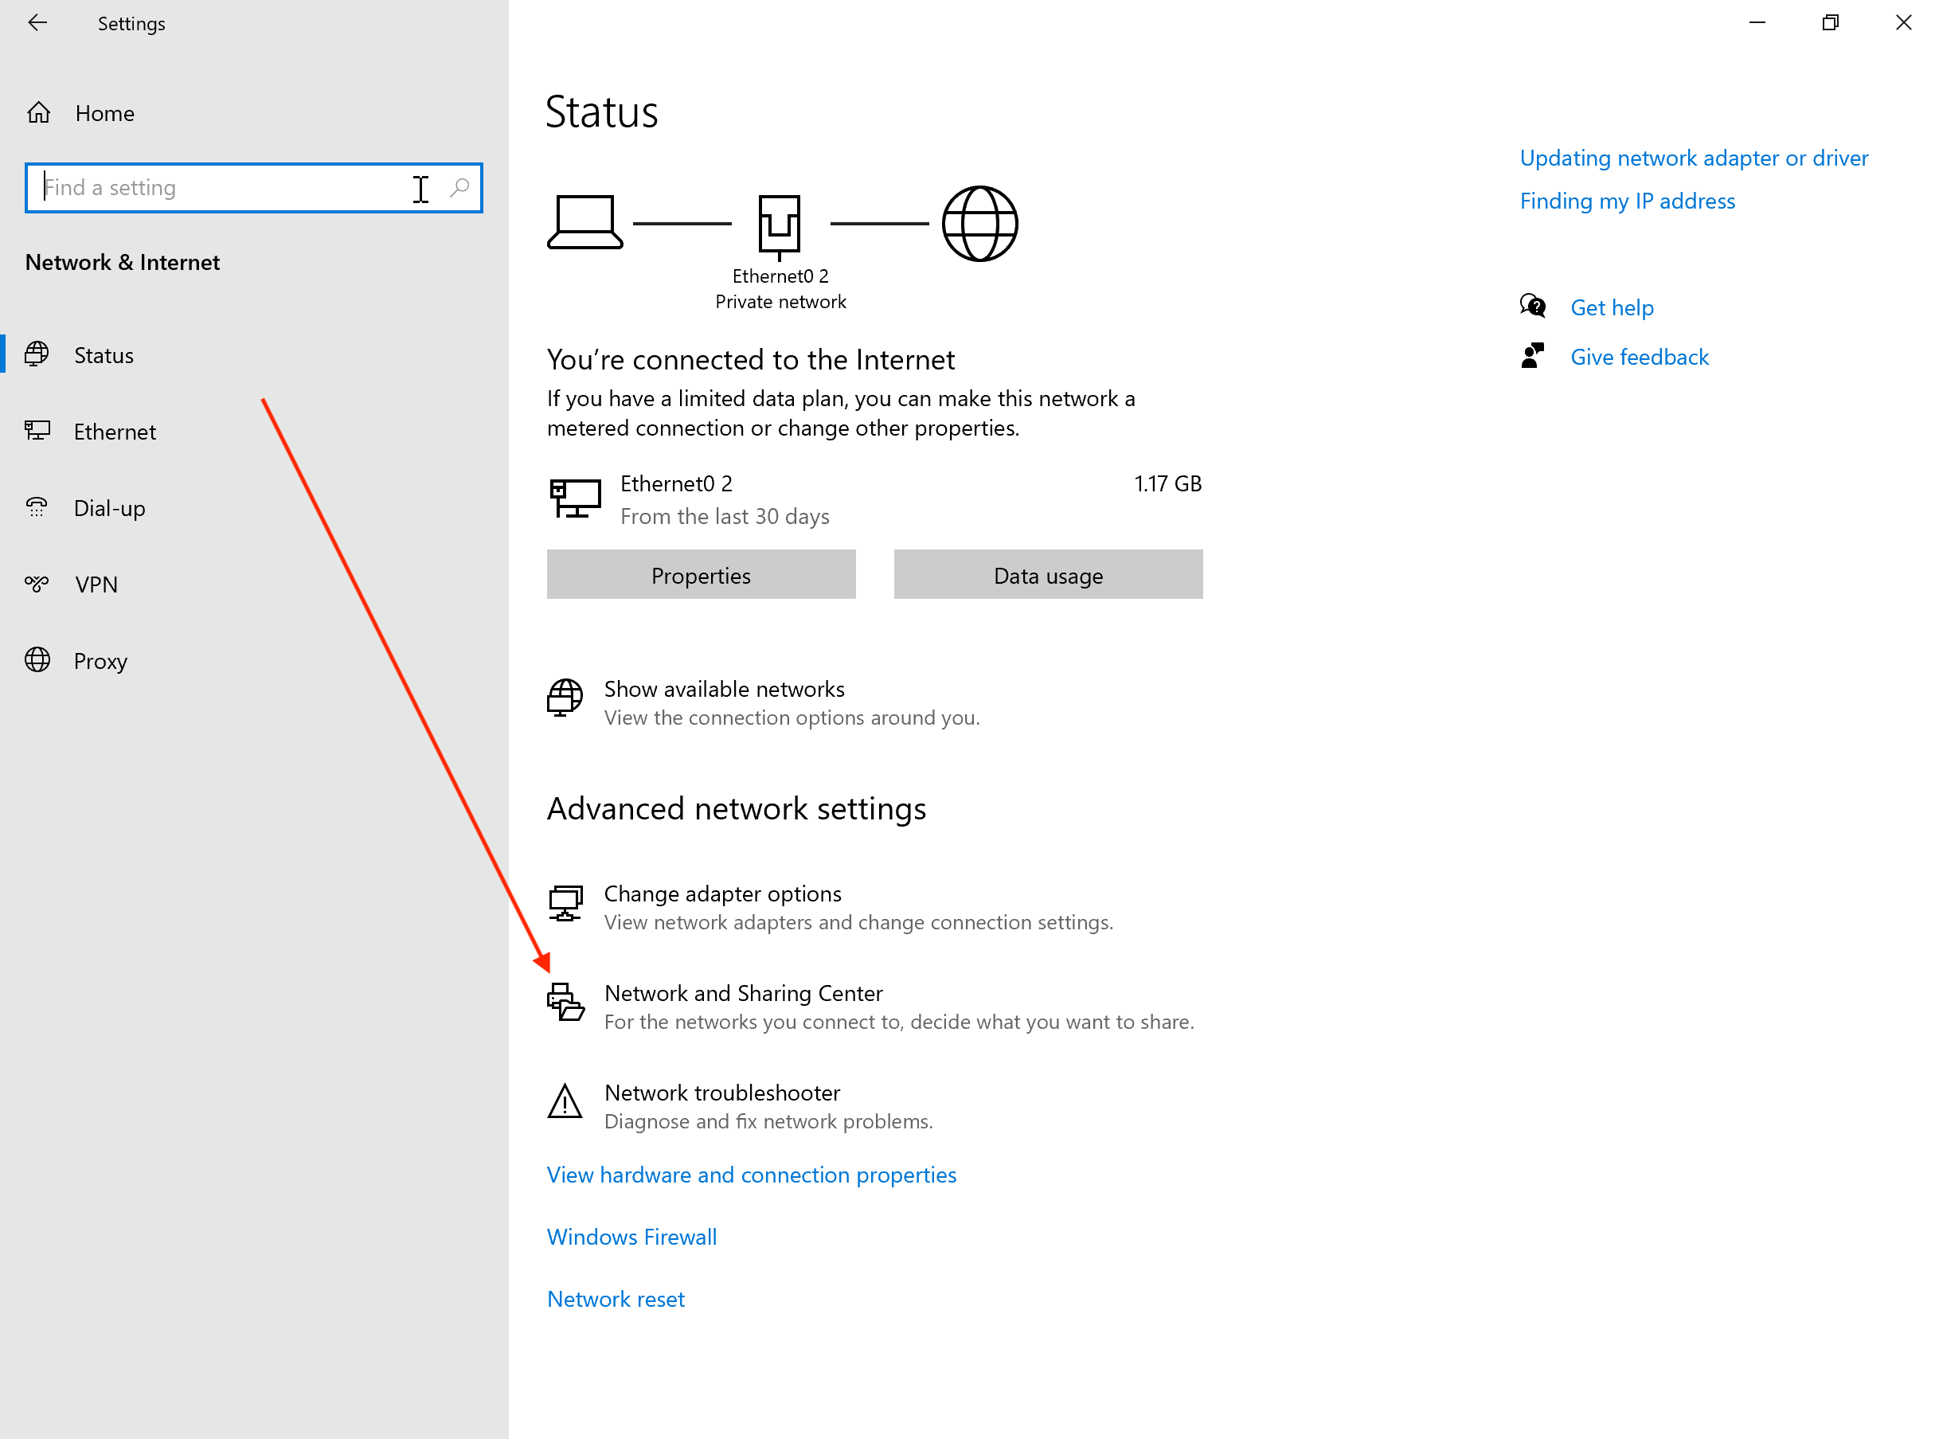Click the search magnifier icon

click(459, 187)
